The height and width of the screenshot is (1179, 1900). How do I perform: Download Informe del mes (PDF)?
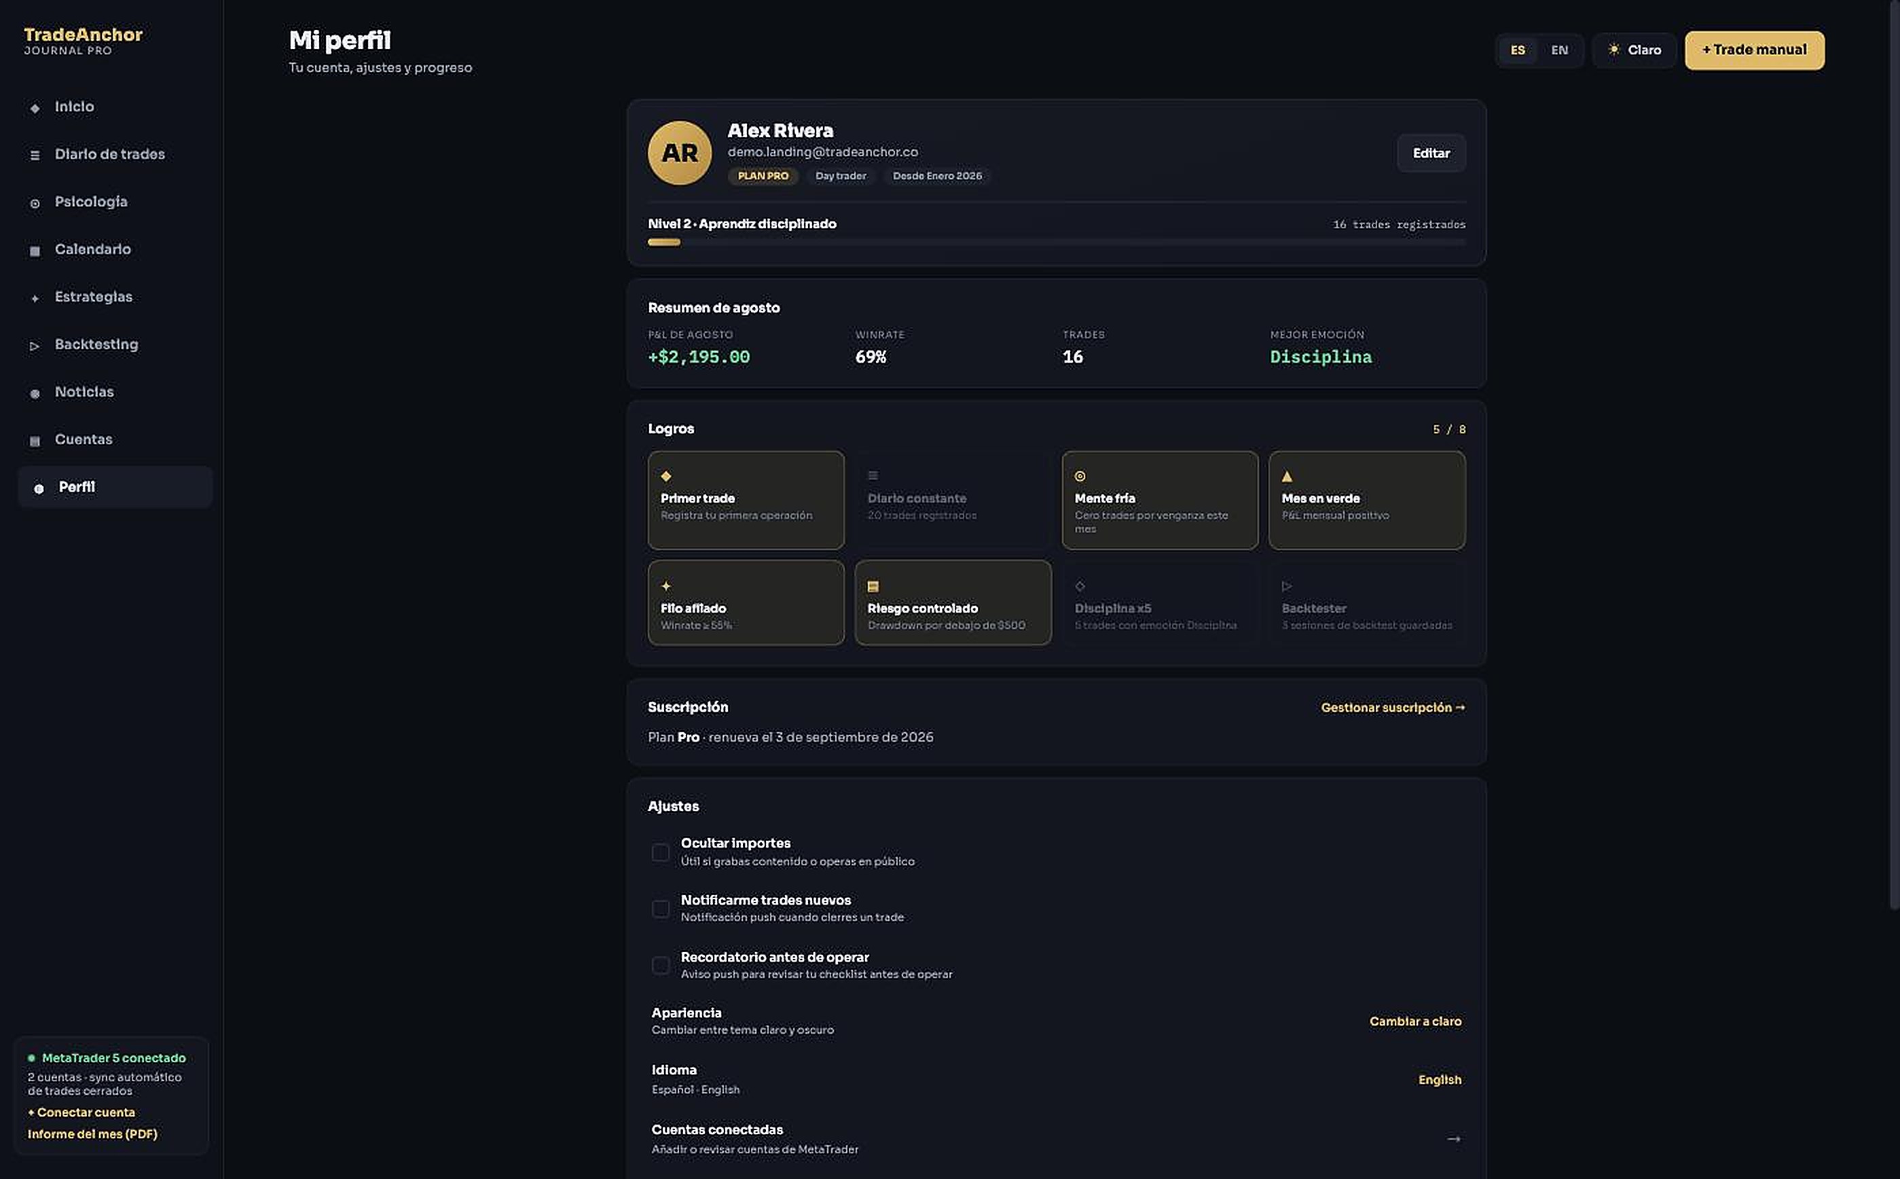(x=92, y=1133)
